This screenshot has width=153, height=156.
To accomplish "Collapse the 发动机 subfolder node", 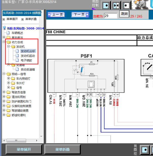I will [8, 46].
